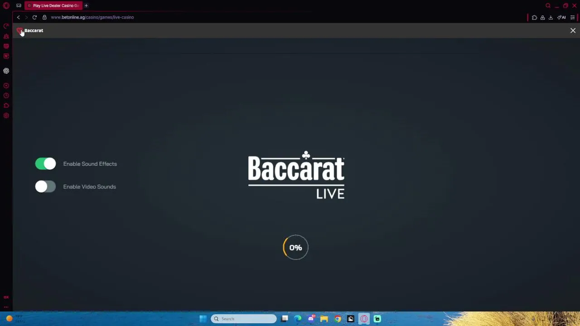Disable the Sound Effects toggle
This screenshot has width=580, height=326.
coord(45,164)
